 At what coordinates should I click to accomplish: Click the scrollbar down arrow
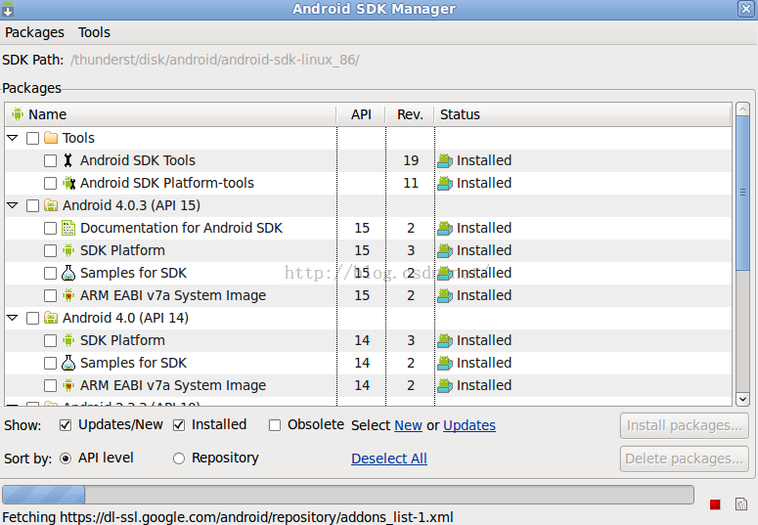tap(742, 399)
